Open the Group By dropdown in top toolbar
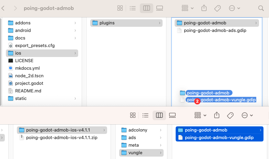269x159 pixels. [187, 8]
